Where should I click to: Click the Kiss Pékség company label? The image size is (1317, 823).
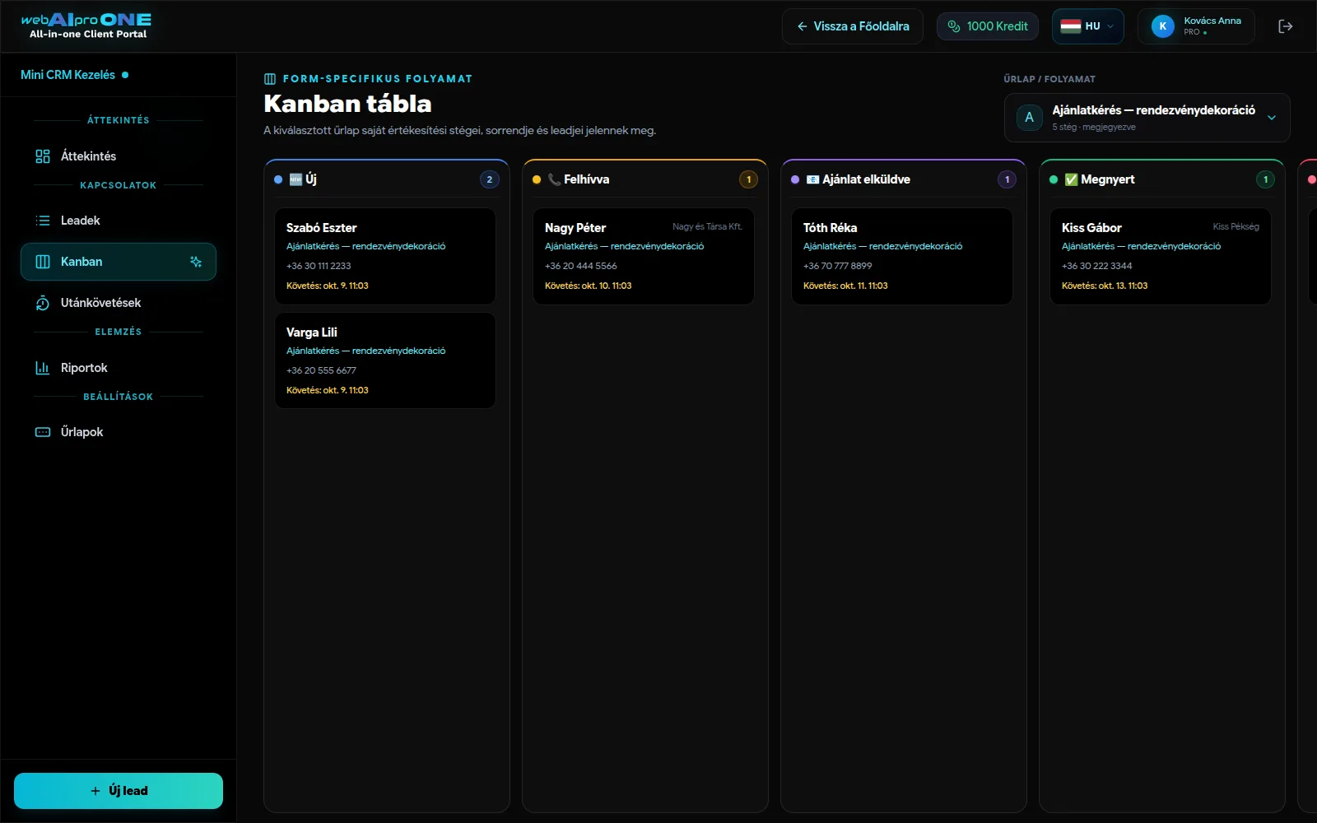1236,227
